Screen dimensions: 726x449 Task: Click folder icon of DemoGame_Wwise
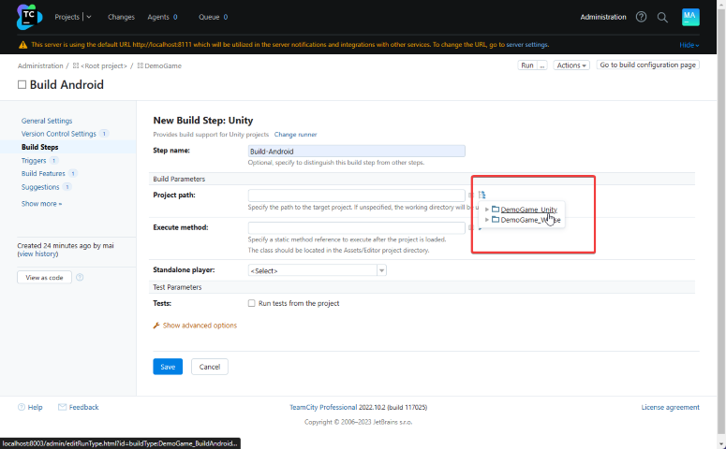tap(496, 220)
